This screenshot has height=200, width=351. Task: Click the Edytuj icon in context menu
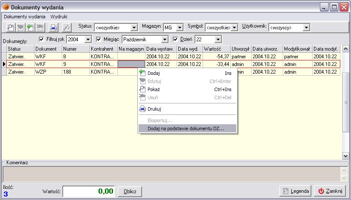tap(142, 81)
